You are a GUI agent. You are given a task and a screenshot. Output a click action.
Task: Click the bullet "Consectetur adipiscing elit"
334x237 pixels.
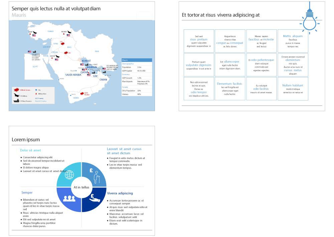tap(37, 157)
